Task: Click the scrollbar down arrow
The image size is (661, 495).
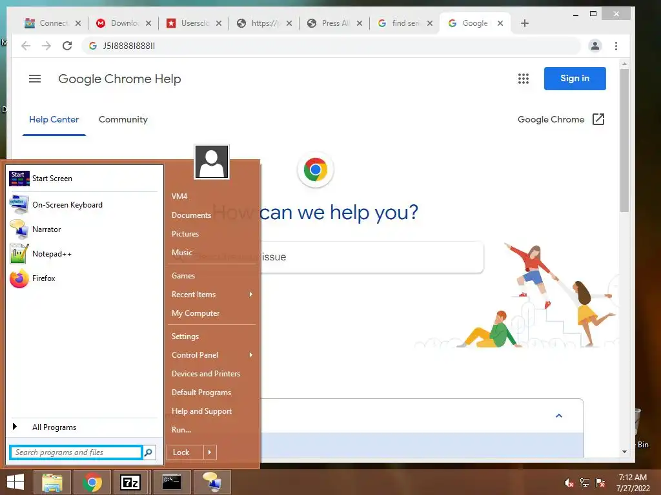Action: tap(624, 452)
